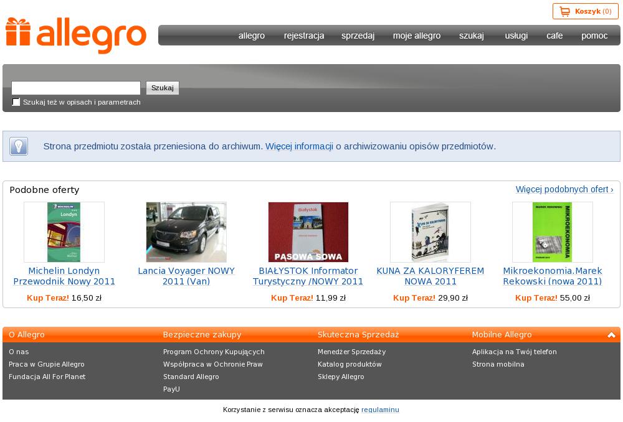Focus the search text field

[76, 88]
